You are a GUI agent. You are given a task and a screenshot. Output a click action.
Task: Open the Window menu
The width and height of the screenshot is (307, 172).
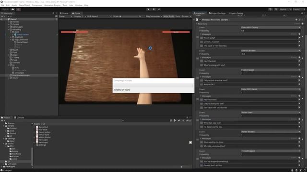pyautogui.click(x=79, y=5)
